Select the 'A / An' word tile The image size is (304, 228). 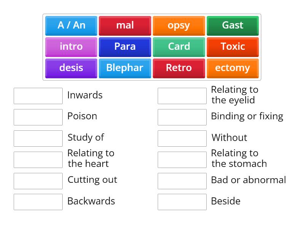pos(71,25)
